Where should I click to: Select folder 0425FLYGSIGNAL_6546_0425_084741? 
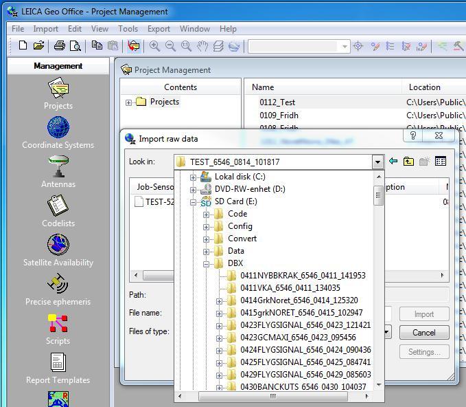pos(305,362)
